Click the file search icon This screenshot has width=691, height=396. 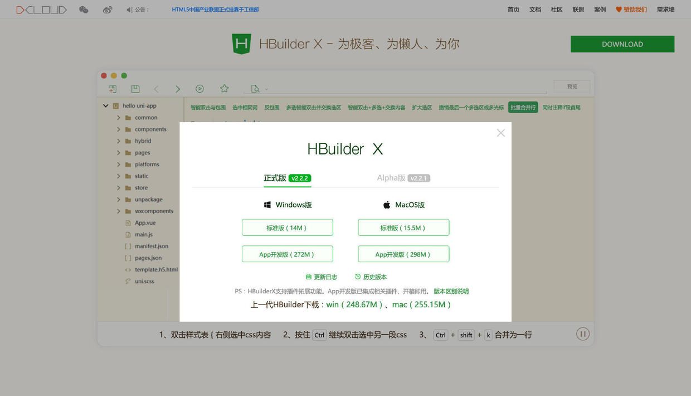(255, 89)
